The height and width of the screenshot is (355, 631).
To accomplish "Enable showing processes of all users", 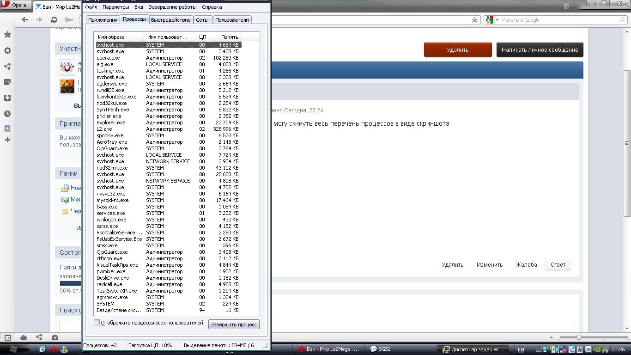I will [x=97, y=323].
